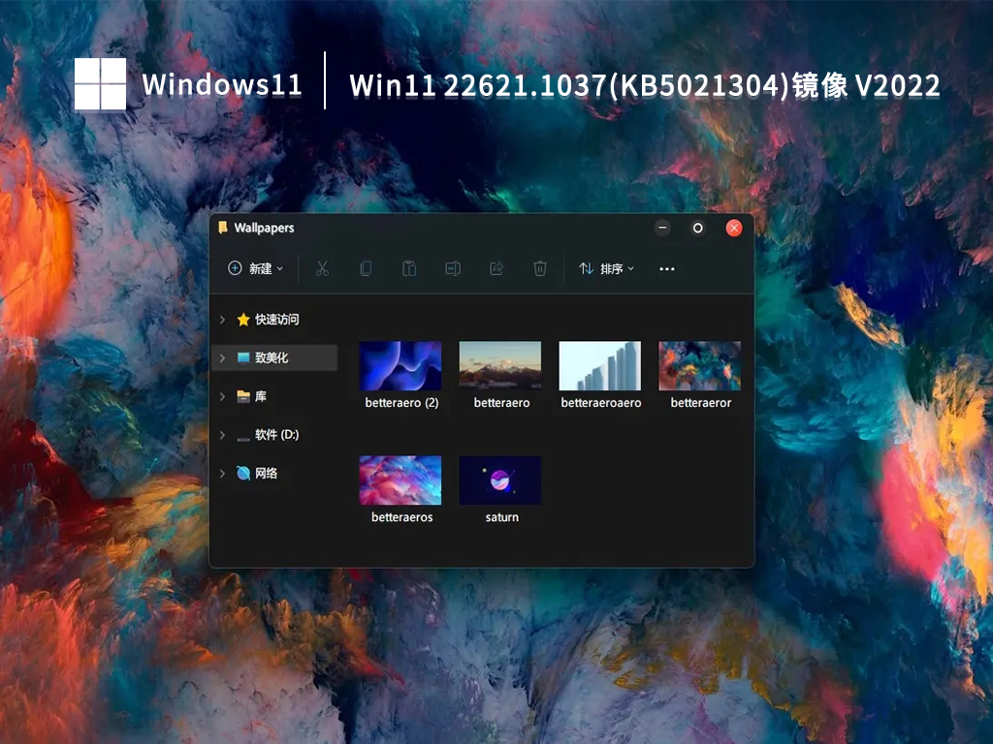This screenshot has width=993, height=744.
Task: Click the Delete trash icon
Action: click(540, 268)
